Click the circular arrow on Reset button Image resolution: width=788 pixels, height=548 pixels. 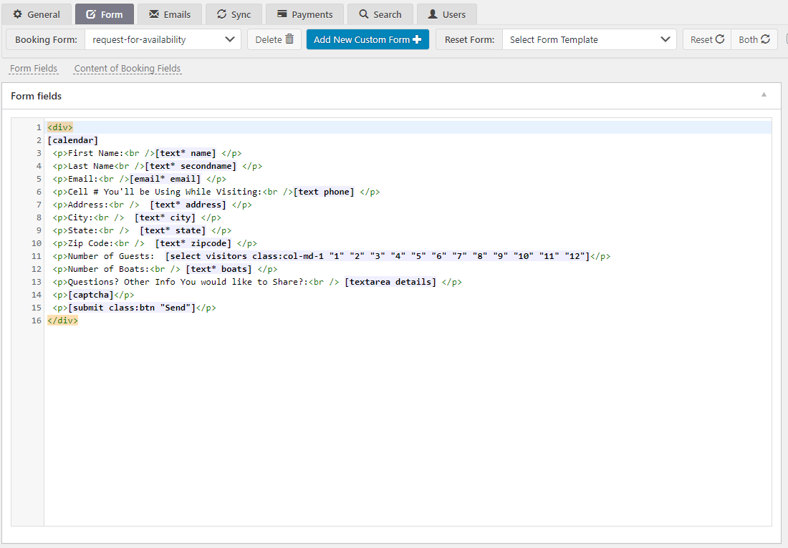coord(720,39)
